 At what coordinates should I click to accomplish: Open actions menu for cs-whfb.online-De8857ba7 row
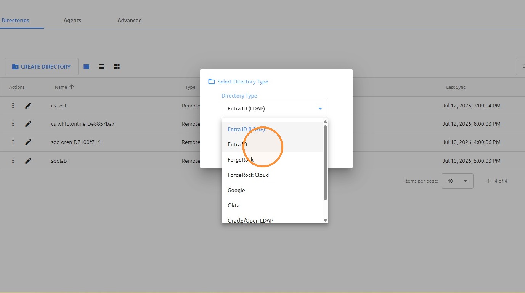[13, 124]
